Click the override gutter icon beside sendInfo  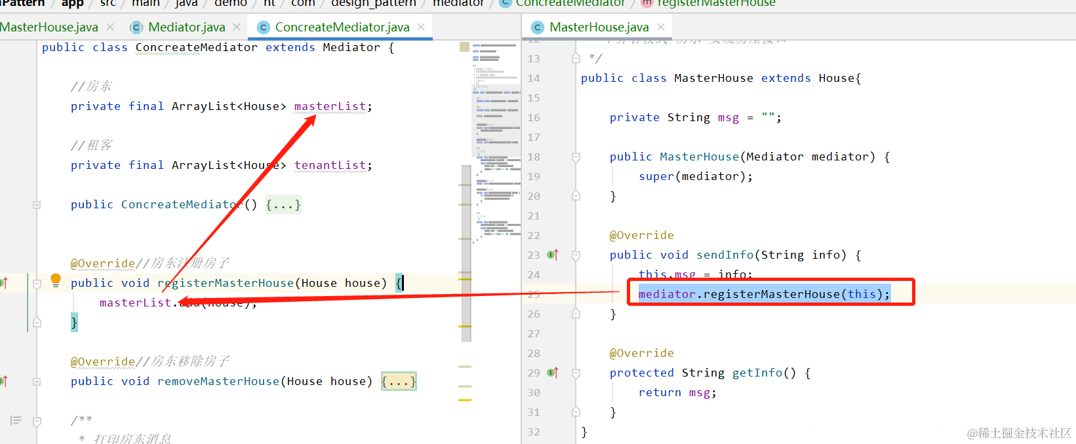(553, 255)
